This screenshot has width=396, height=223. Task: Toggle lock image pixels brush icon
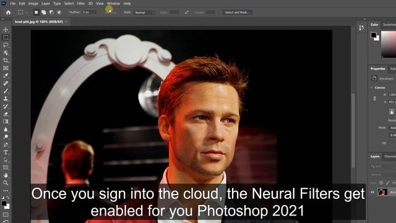click(x=388, y=183)
